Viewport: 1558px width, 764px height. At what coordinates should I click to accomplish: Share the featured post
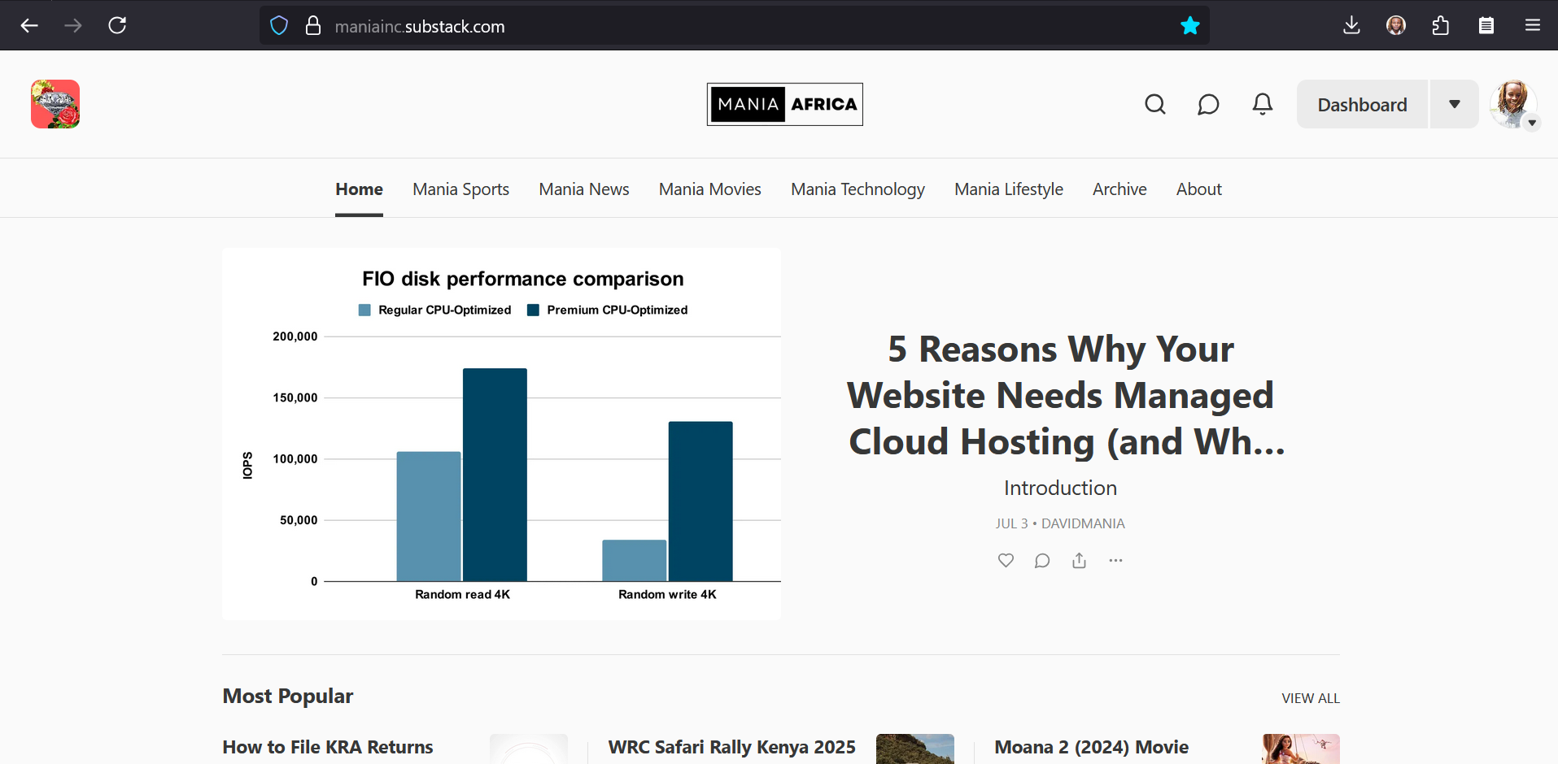pos(1079,560)
